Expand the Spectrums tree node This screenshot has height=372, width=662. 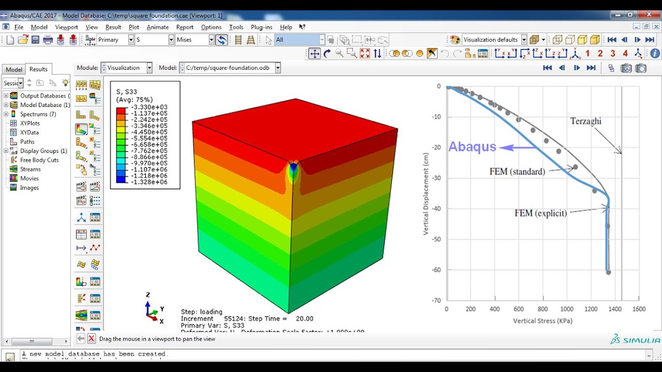(x=6, y=114)
